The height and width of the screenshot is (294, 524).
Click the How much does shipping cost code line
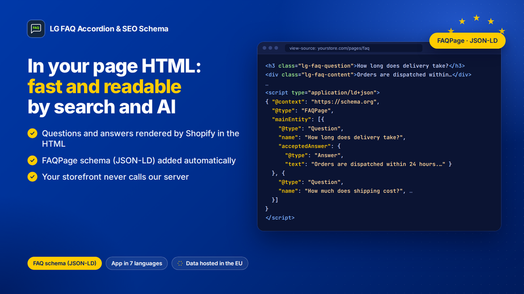pyautogui.click(x=346, y=191)
